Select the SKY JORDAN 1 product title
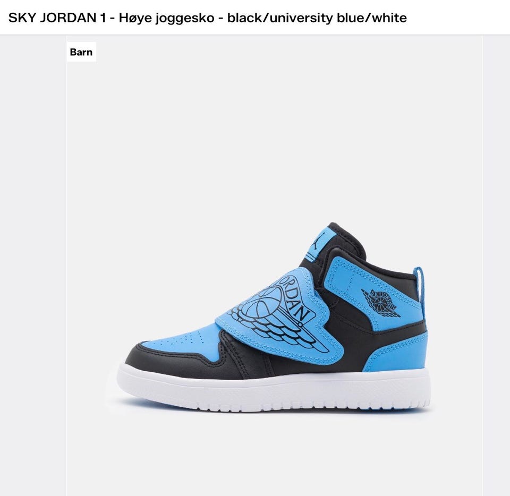The image size is (510, 496). 207,18
